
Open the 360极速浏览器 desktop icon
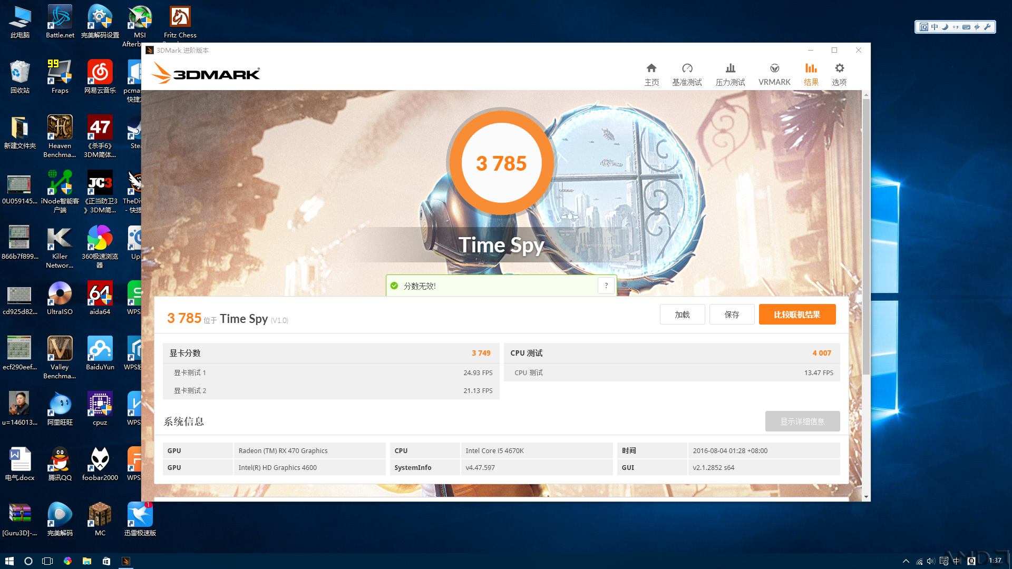(x=100, y=247)
